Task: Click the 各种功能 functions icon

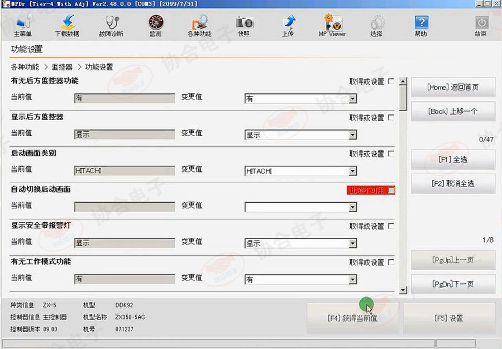Action: pyautogui.click(x=199, y=26)
